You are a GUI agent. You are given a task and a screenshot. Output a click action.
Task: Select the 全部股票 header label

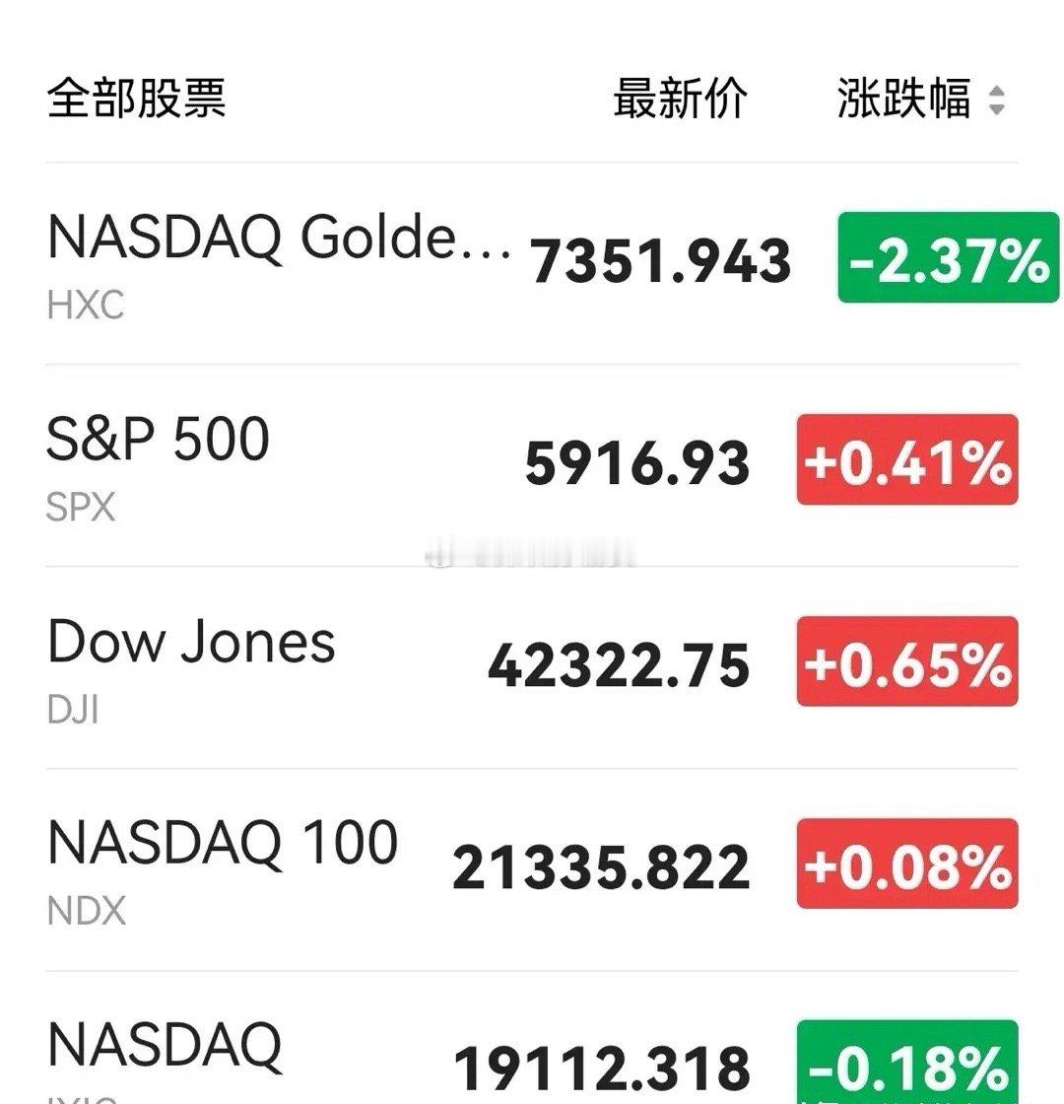pyautogui.click(x=137, y=98)
